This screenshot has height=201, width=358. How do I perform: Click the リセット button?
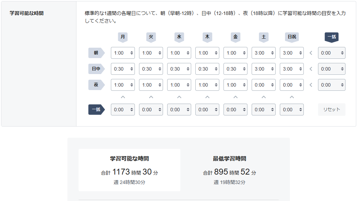(332, 110)
